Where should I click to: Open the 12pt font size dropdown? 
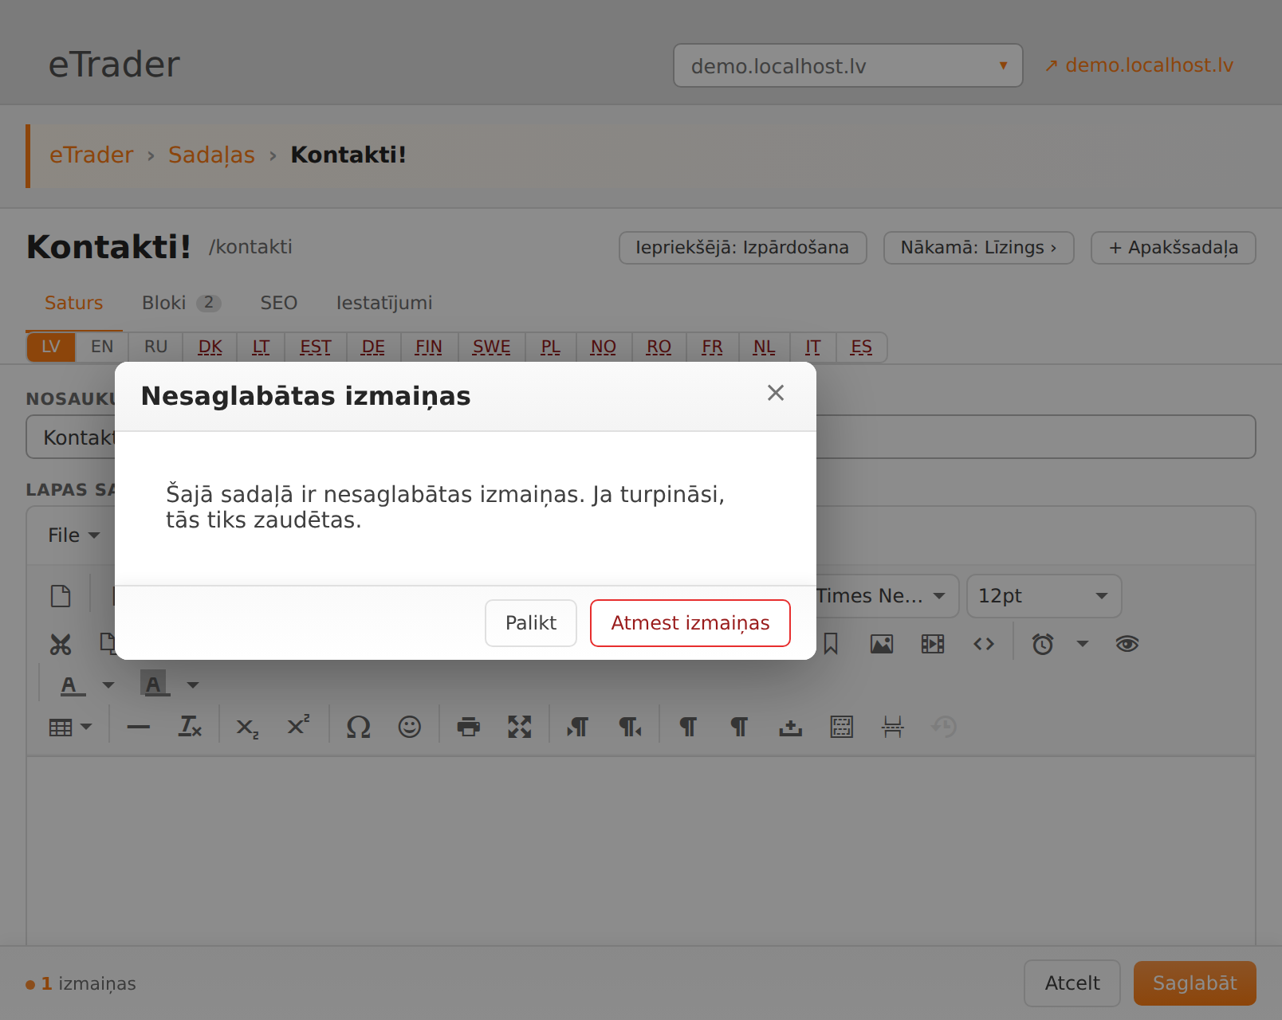click(x=1044, y=596)
